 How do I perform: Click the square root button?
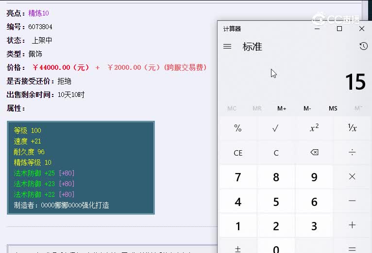(x=276, y=128)
